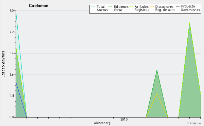Click the tallest green Artículos peak
Image resolution: width=204 pixels, height=126 pixels.
[x=190, y=23]
